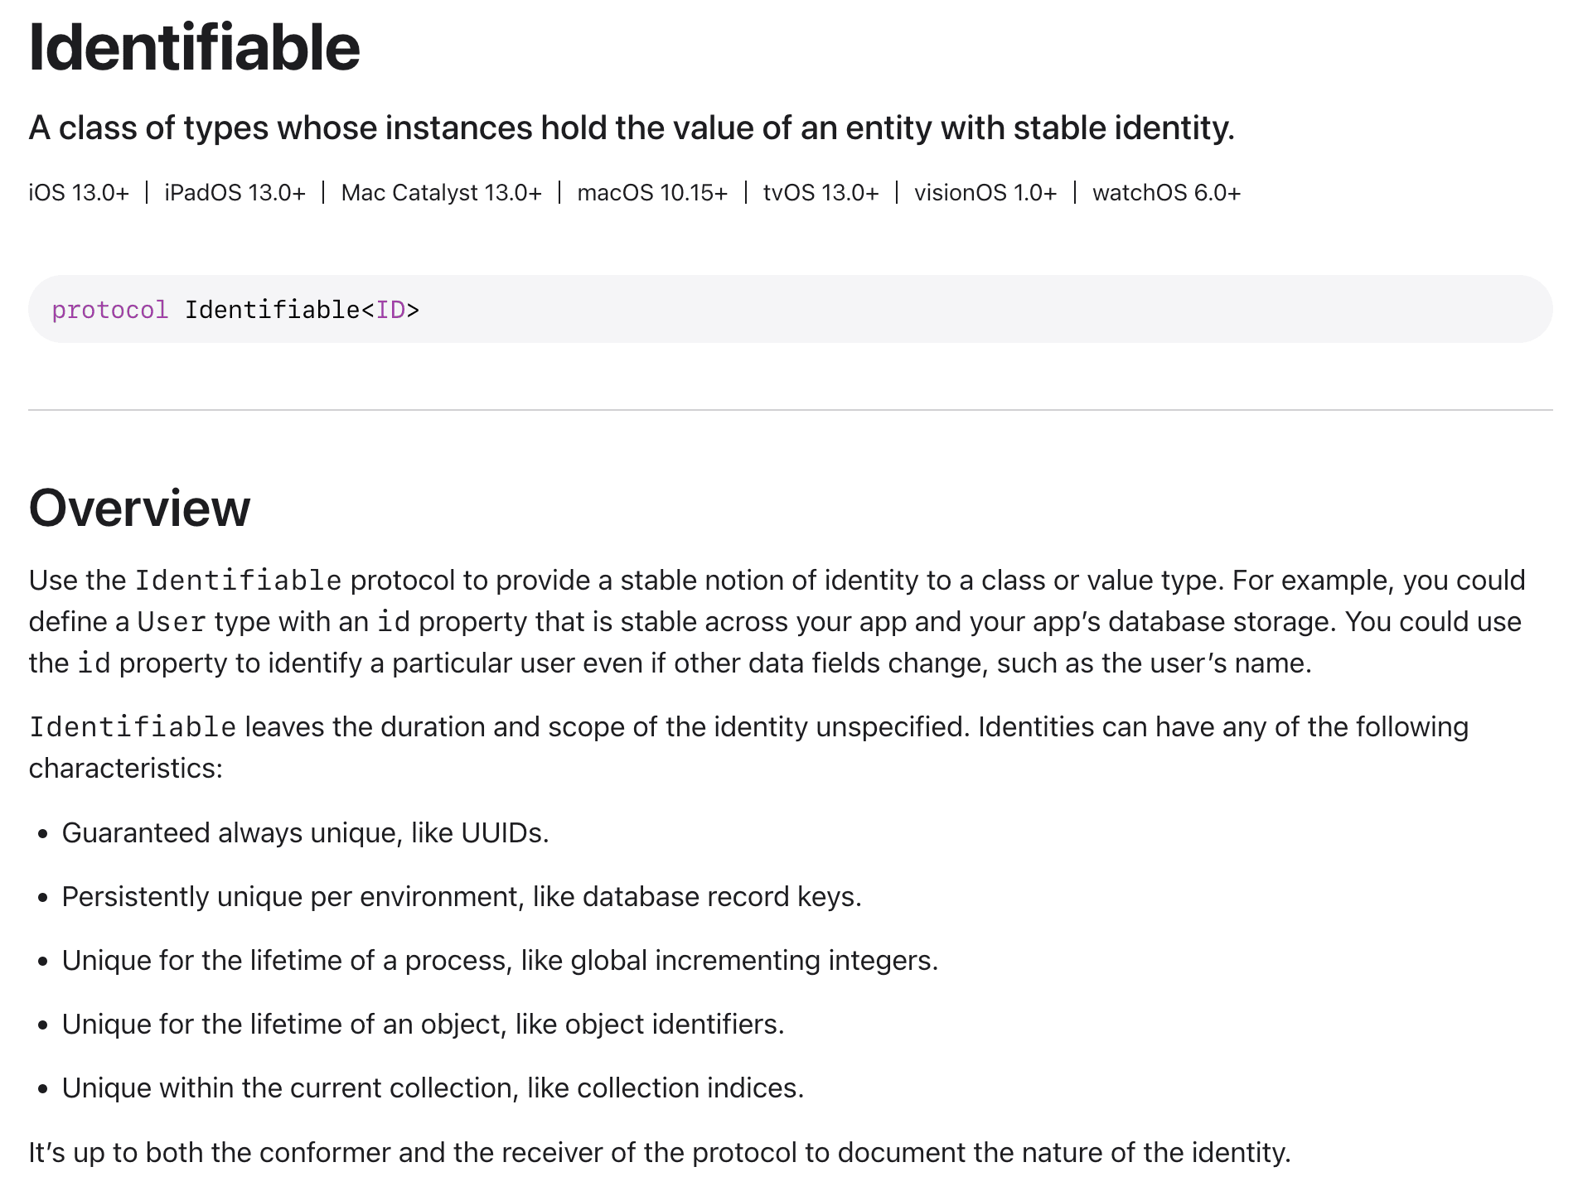Image resolution: width=1583 pixels, height=1196 pixels.
Task: Click the macOS 10.15+ availability label
Action: [652, 193]
